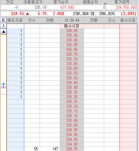The height and width of the screenshot is (151, 139).
Task: Select price 334.75 in the ladder
Action: pyautogui.click(x=72, y=149)
